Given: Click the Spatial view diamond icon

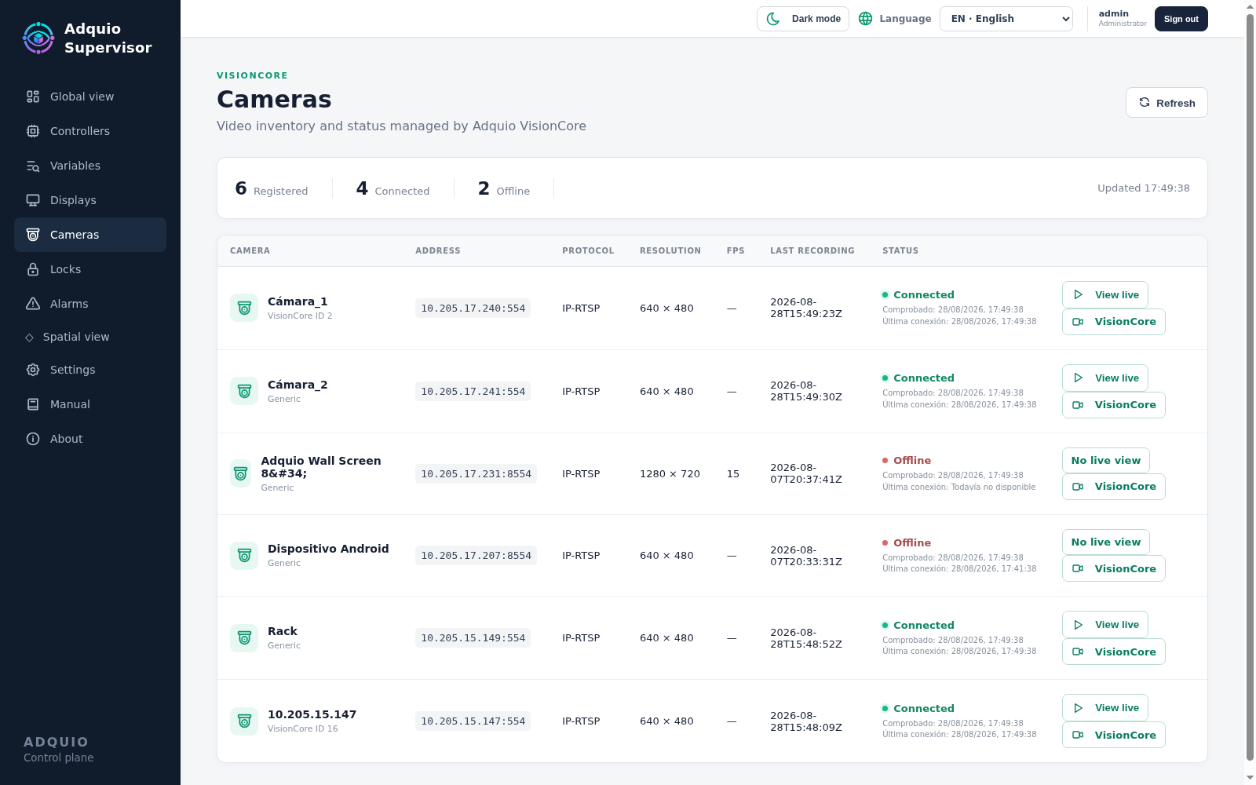Looking at the screenshot, I should [x=29, y=338].
